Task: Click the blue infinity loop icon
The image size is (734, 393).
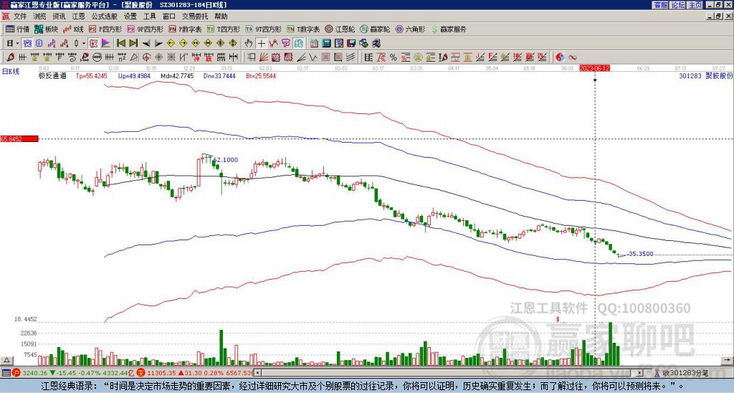Action: (x=573, y=57)
